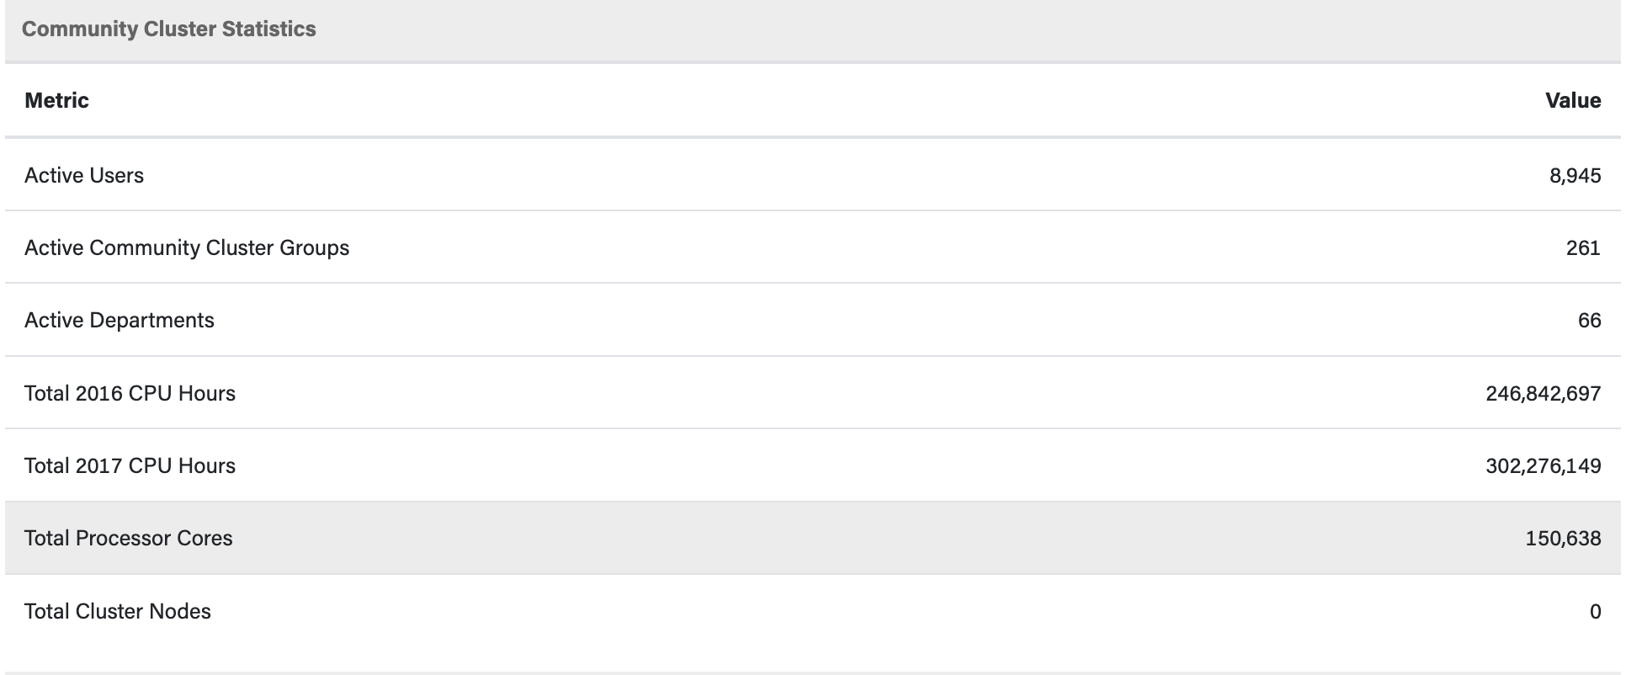The image size is (1626, 675).
Task: Click the 150,638 cores value
Action: 1563,538
